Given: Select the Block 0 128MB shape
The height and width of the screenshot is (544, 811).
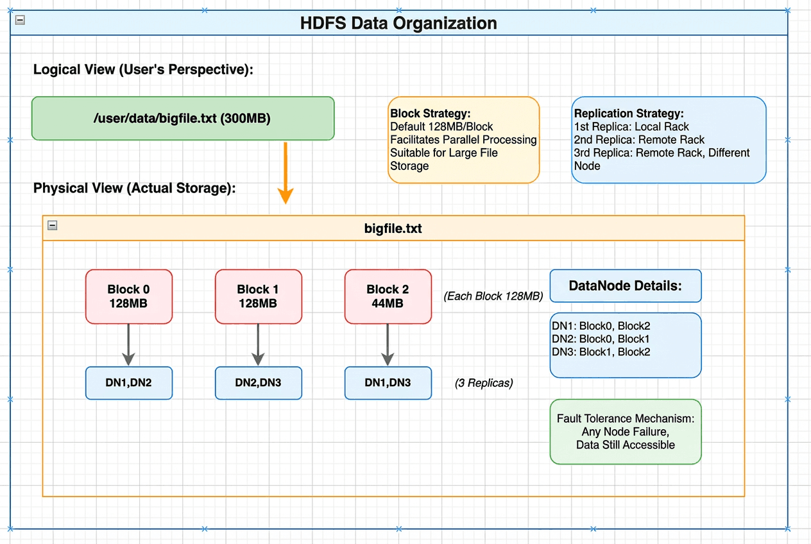Looking at the screenshot, I should pyautogui.click(x=128, y=296).
